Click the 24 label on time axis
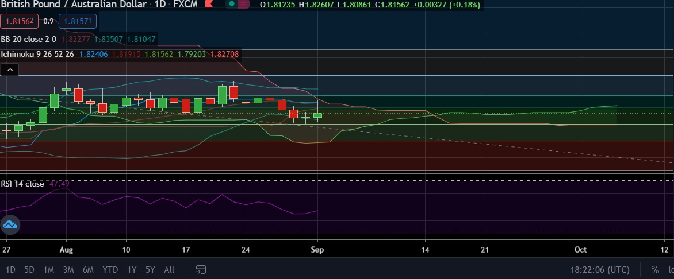The image size is (674, 279). [x=246, y=250]
